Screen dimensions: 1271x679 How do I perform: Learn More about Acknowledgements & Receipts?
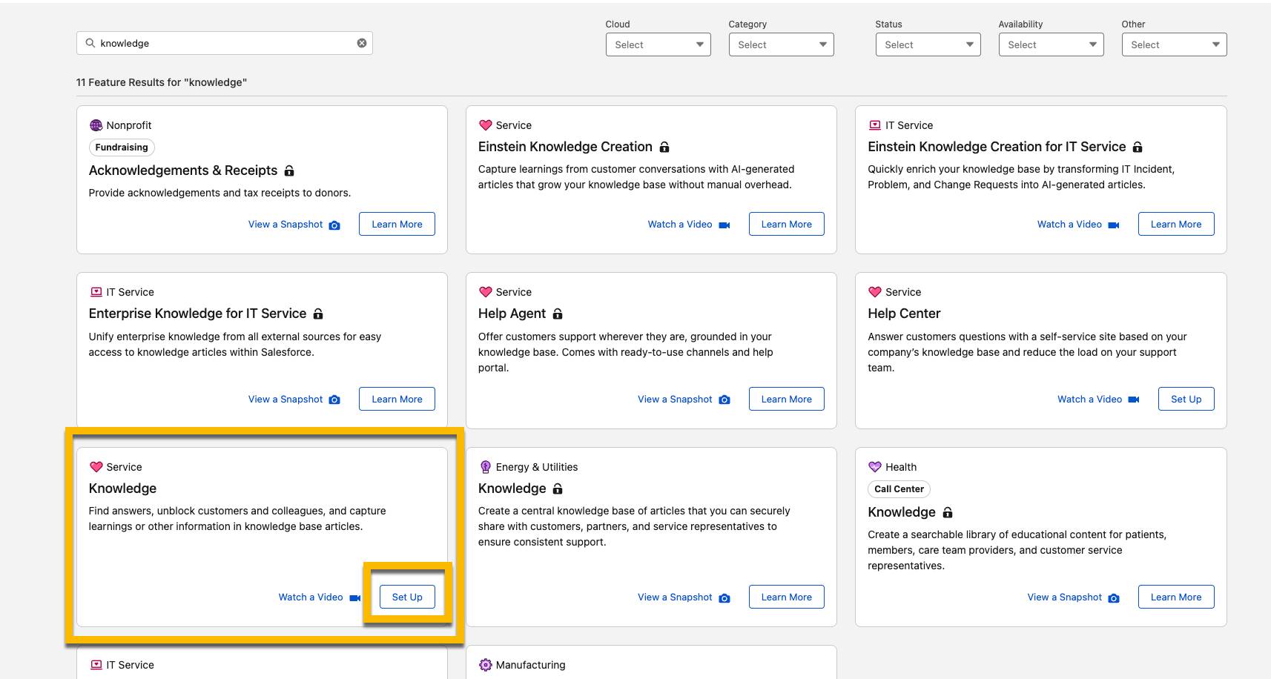click(x=397, y=224)
